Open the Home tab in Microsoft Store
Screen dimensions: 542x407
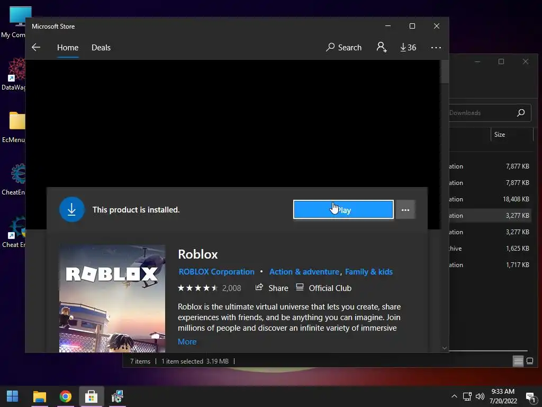(x=68, y=47)
